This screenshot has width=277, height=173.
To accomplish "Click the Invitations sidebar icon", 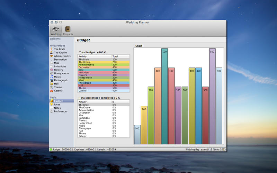I will click(51, 66).
